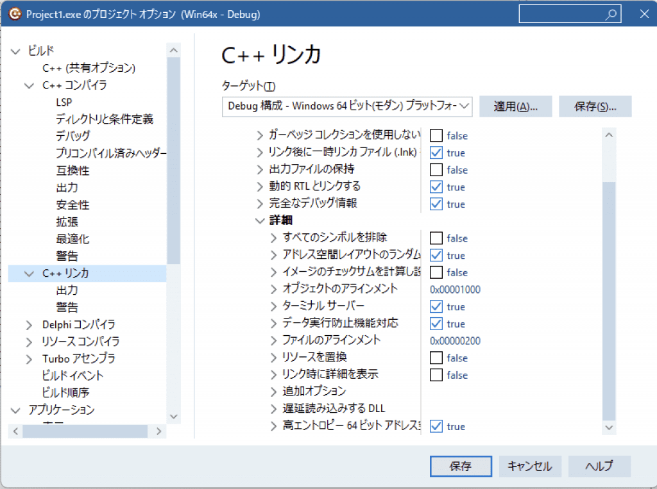The width and height of the screenshot is (657, 489).
Task: Click the tree panel scroll down arrow
Action: point(173,417)
